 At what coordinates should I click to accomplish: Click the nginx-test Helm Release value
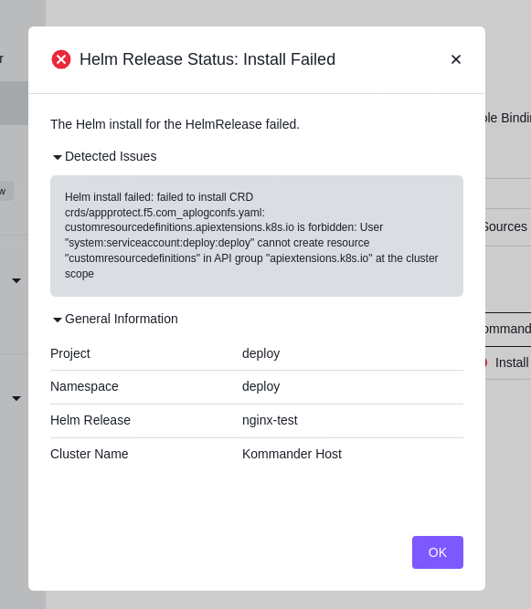pos(270,420)
